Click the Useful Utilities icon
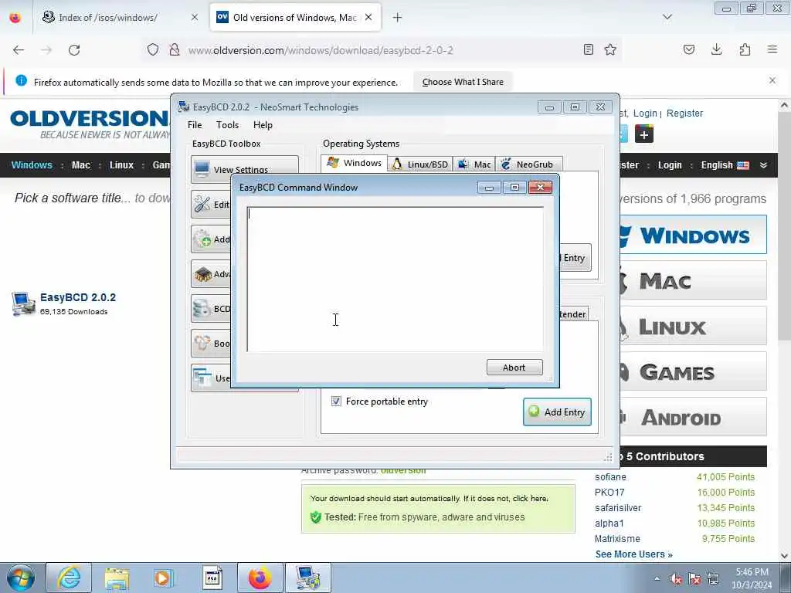This screenshot has width=791, height=593. [203, 378]
